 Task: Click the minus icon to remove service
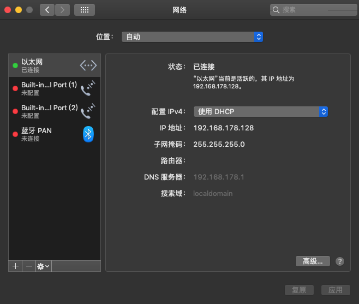click(29, 266)
